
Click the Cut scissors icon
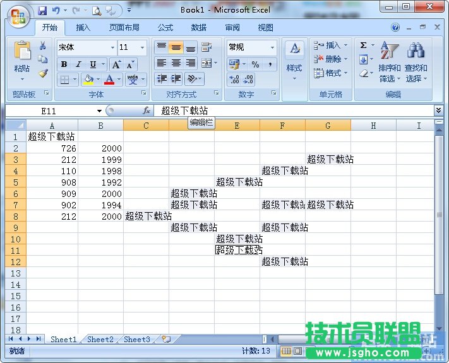43,45
